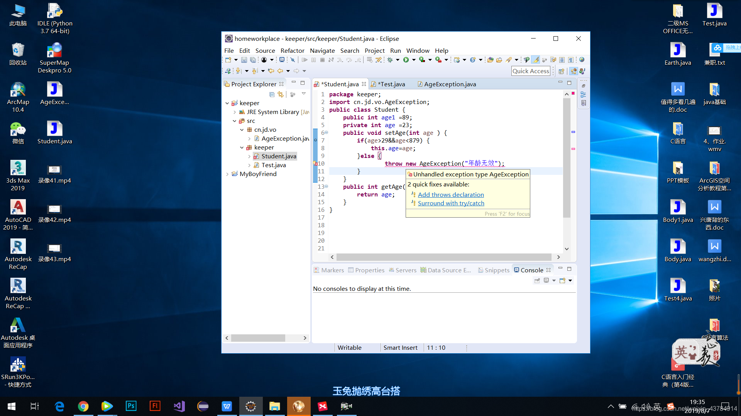The width and height of the screenshot is (741, 416).
Task: Open the Debug dropdown arrow
Action: click(398, 60)
